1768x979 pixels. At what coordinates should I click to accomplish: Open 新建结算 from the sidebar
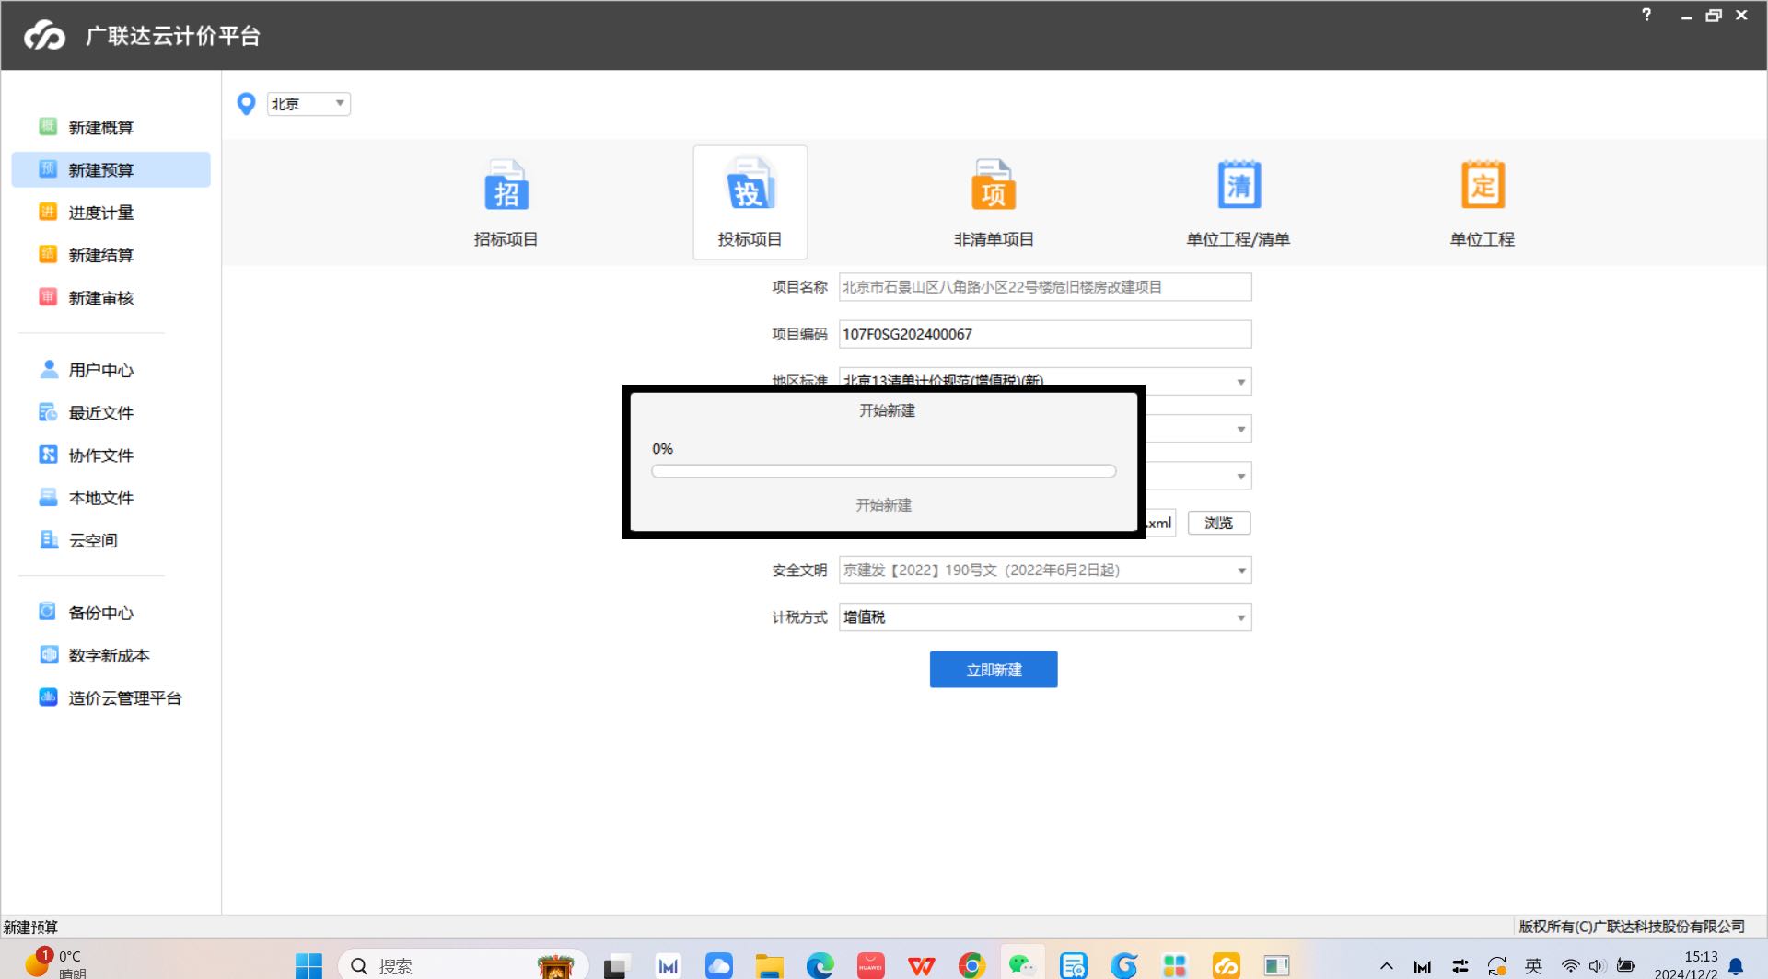click(110, 254)
